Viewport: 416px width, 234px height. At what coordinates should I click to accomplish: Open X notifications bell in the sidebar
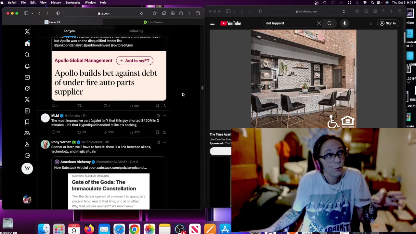27,66
